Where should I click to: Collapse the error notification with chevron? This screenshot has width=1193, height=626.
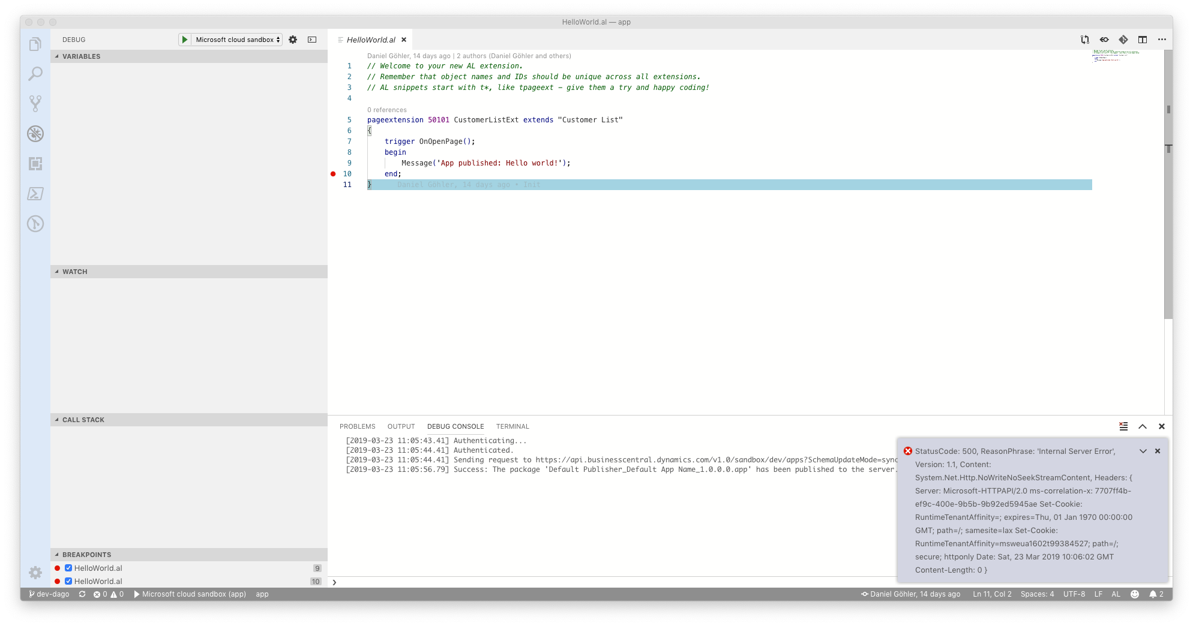click(x=1143, y=451)
